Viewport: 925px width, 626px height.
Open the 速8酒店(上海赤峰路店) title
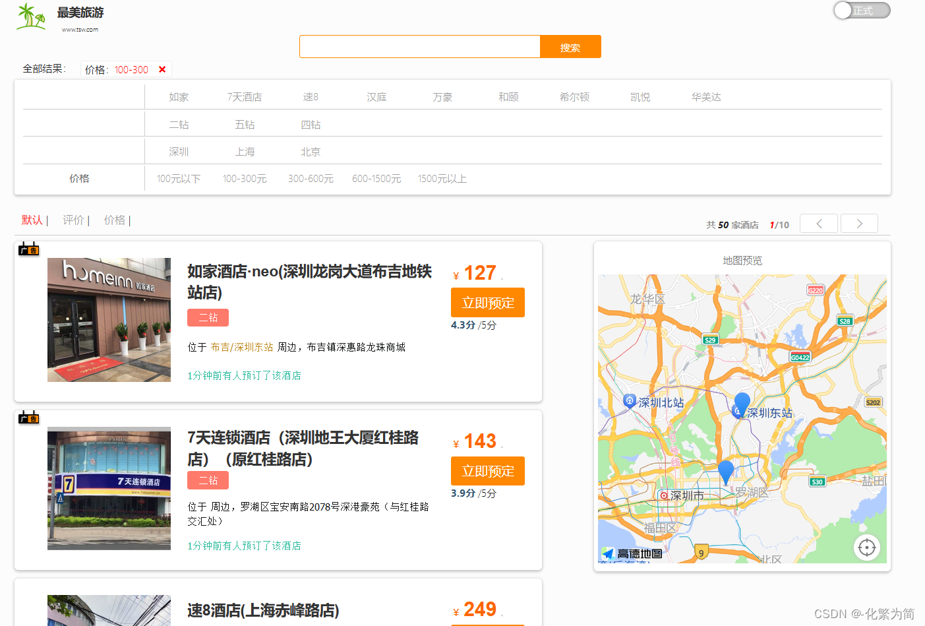point(263,610)
